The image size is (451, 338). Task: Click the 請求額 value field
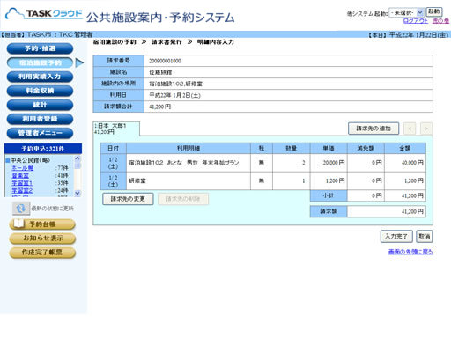tap(387, 211)
